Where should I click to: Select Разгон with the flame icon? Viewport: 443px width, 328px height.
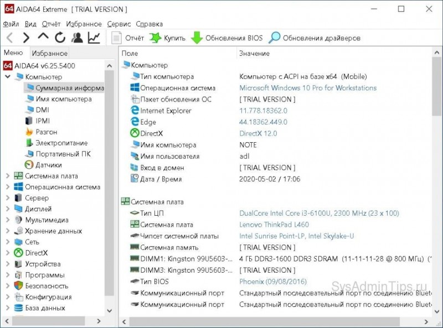[x=41, y=132]
